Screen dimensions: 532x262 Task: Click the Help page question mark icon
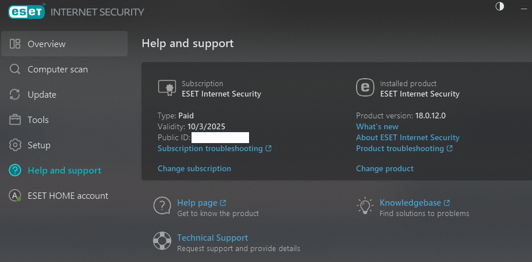coord(162,206)
